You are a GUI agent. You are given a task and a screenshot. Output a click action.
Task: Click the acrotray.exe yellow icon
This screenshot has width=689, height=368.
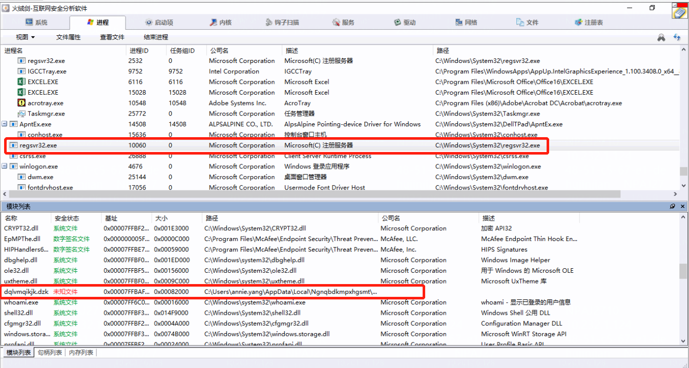pyautogui.click(x=22, y=103)
